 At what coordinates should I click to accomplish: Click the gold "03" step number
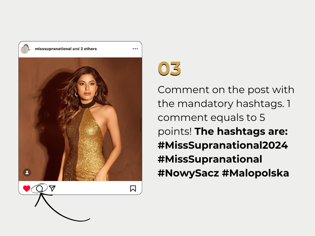click(x=170, y=69)
